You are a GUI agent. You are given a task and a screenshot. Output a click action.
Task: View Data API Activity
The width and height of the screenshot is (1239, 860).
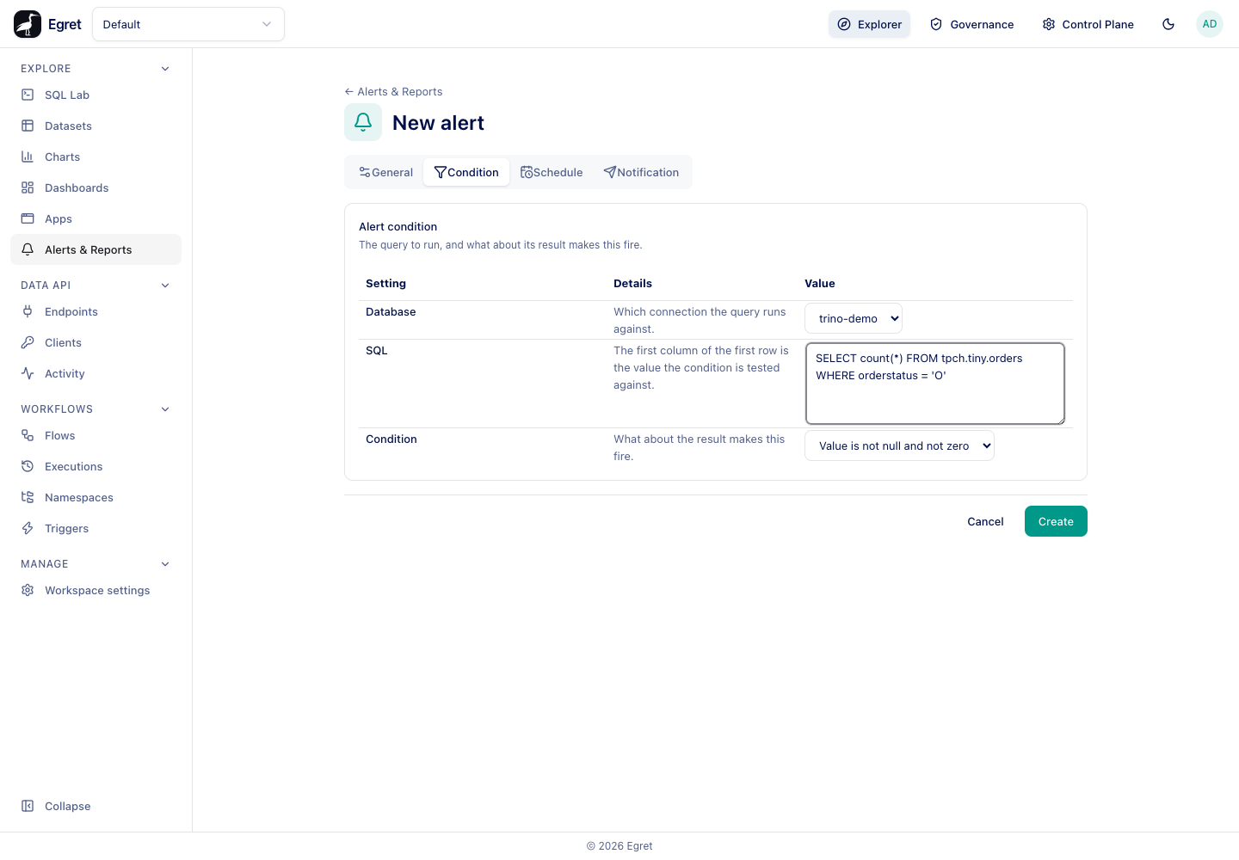[96, 373]
